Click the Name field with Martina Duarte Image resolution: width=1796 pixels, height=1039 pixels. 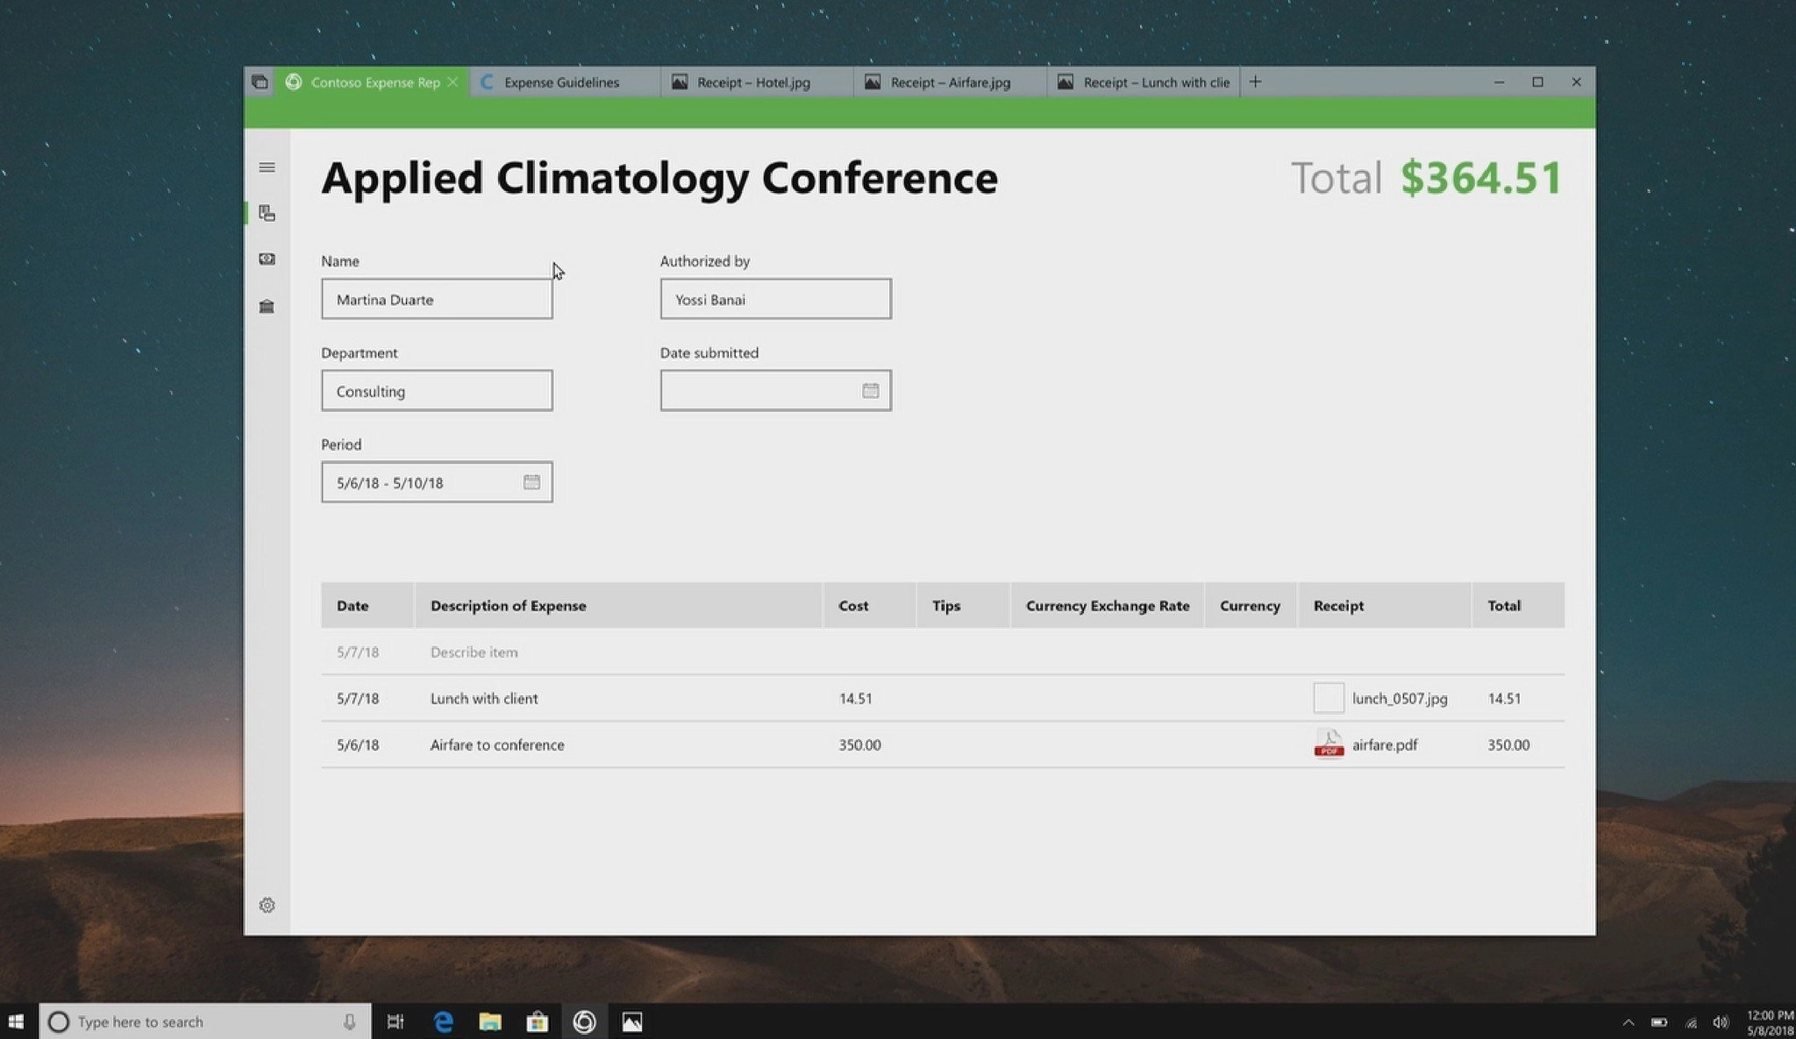coord(436,300)
